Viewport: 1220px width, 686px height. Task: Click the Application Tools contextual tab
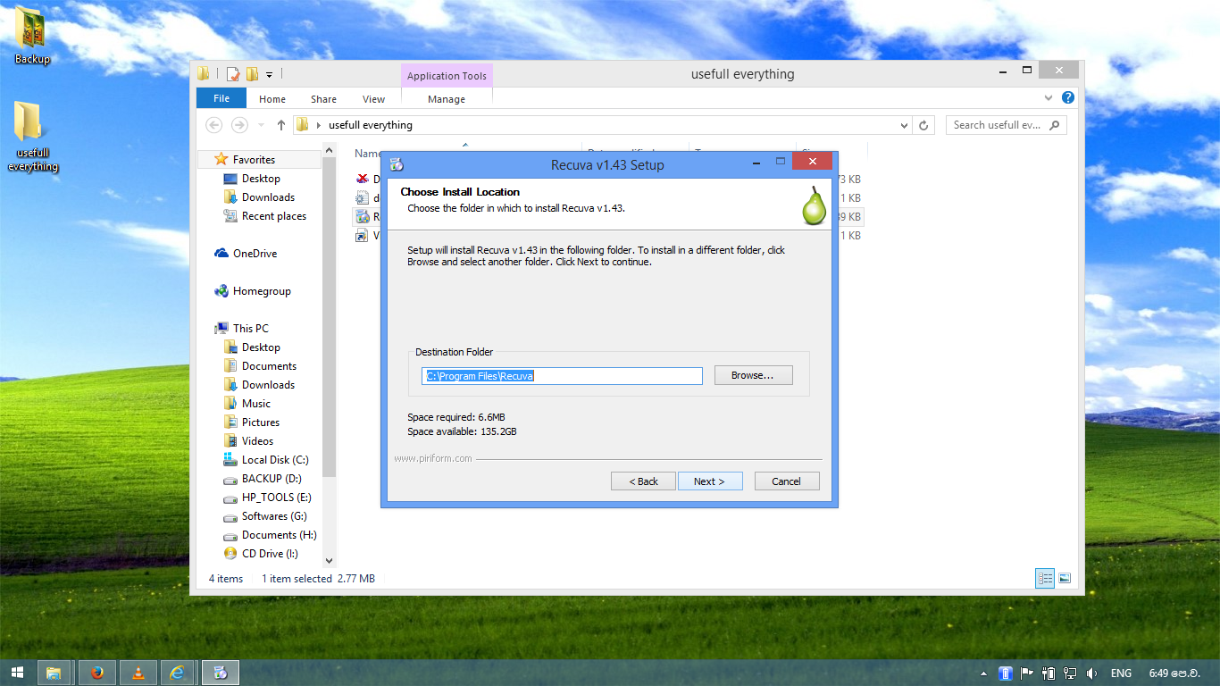[x=447, y=76]
